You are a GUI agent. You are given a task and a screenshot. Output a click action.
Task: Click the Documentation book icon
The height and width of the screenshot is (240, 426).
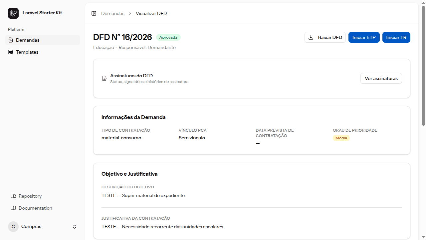click(13, 208)
